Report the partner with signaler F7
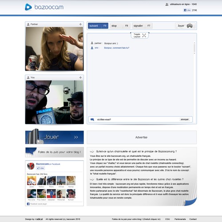The image size is (222, 222). 142,26
